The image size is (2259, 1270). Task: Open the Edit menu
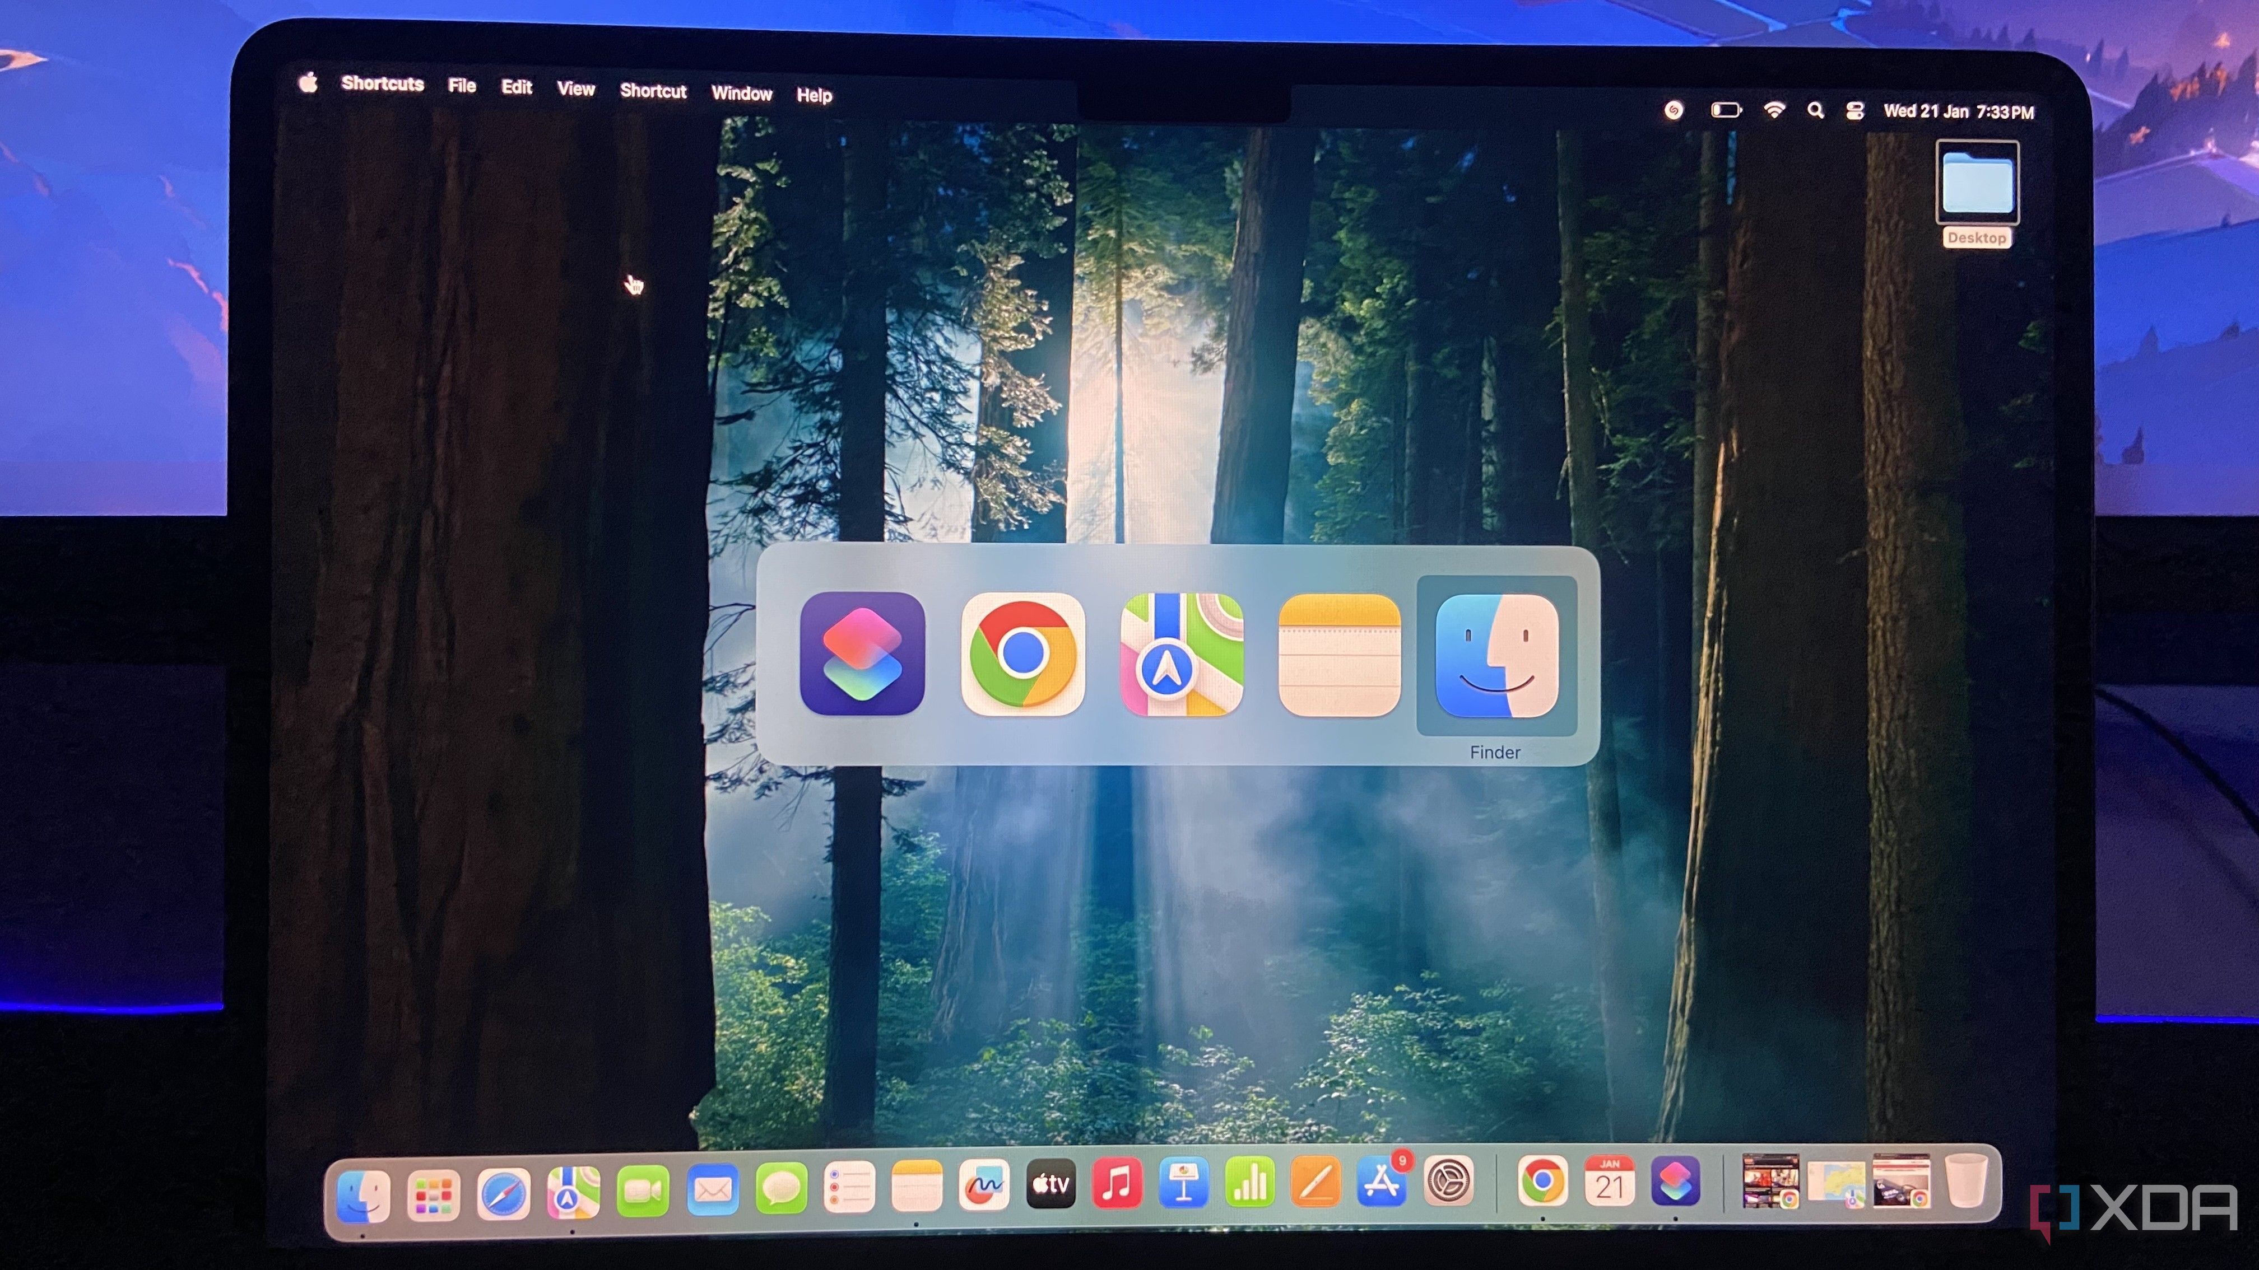point(517,87)
